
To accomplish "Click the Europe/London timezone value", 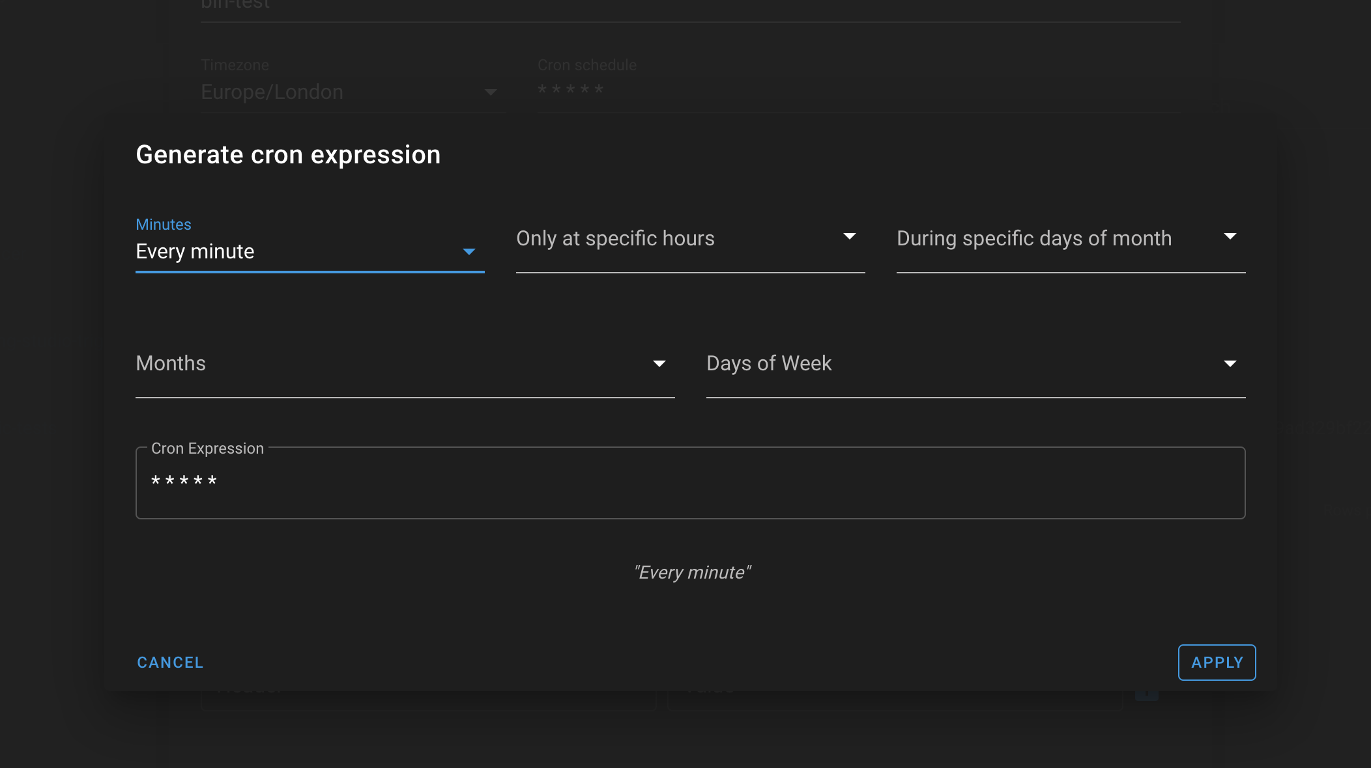I will click(x=271, y=92).
